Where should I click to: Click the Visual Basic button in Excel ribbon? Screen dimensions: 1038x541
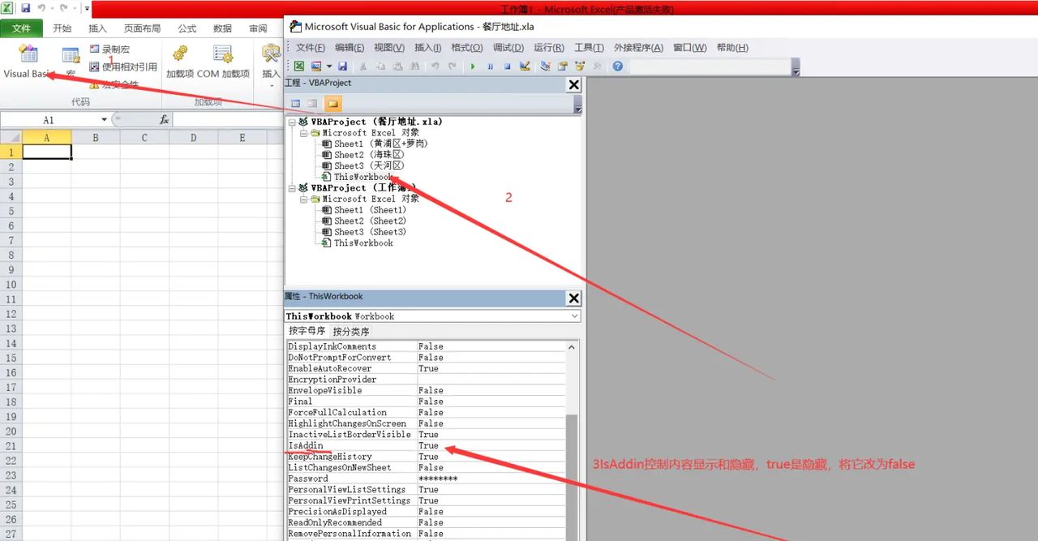[28, 62]
